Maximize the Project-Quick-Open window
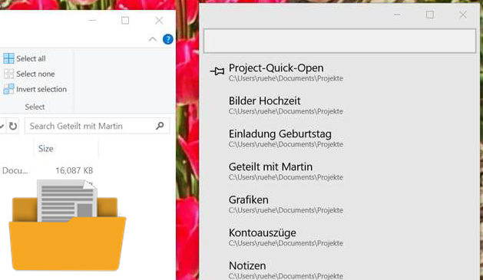 (430, 15)
